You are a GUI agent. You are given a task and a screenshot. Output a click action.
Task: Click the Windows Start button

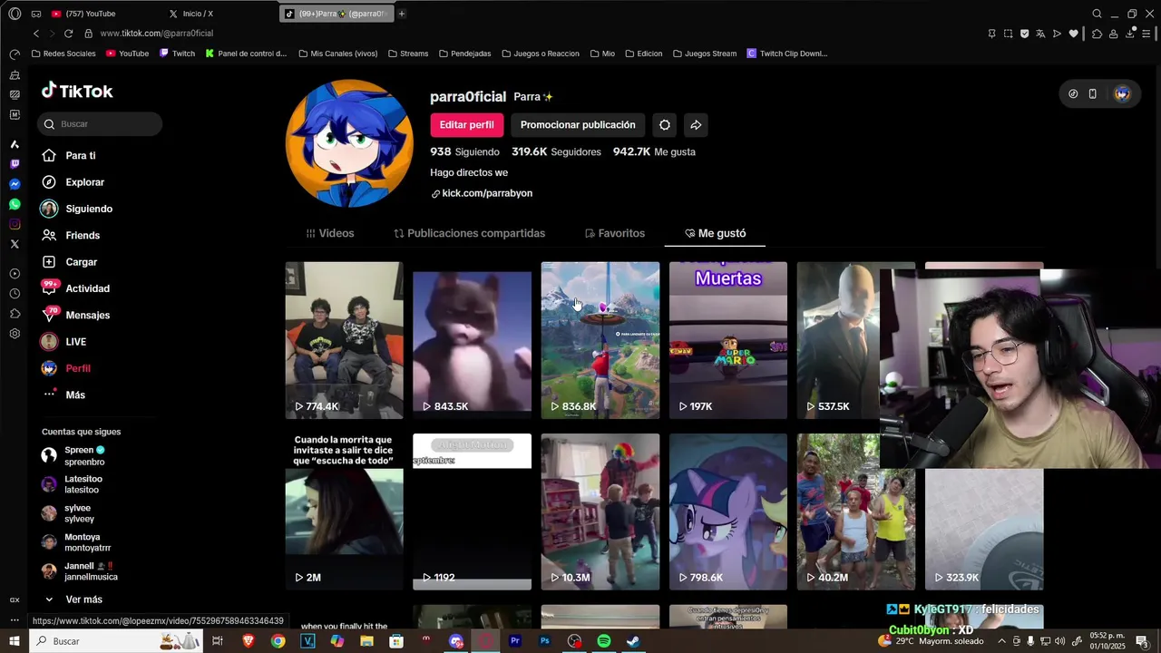15,641
